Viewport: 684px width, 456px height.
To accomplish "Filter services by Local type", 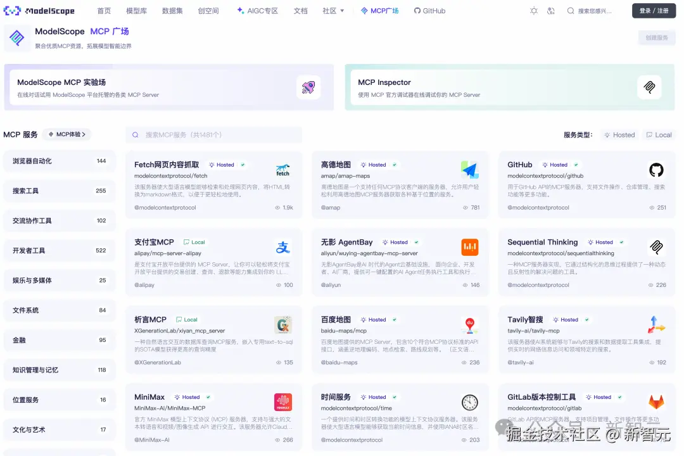I will (659, 135).
